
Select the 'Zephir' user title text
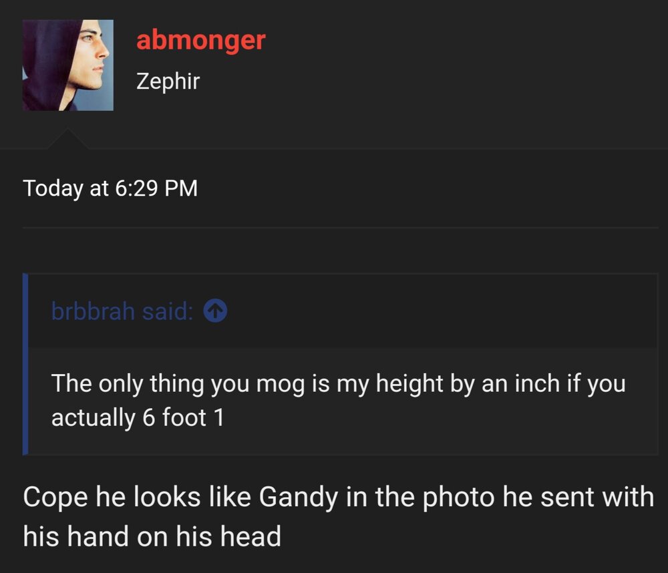168,81
